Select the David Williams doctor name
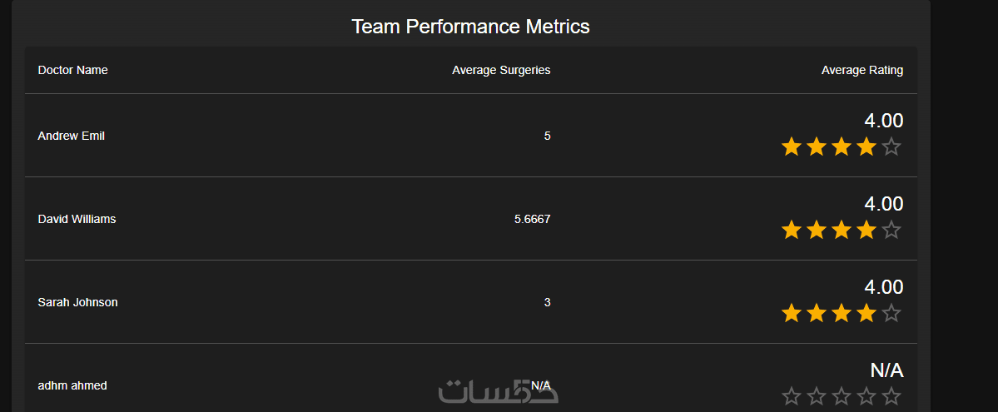 click(77, 219)
